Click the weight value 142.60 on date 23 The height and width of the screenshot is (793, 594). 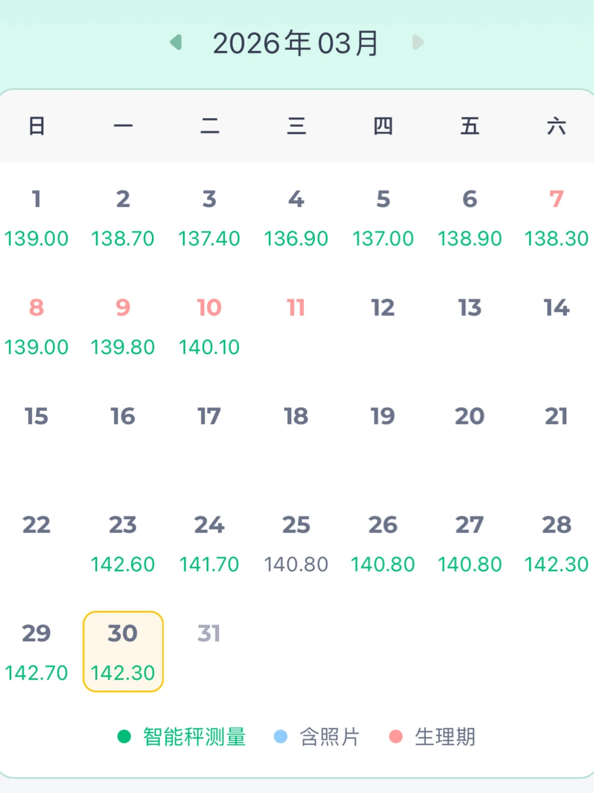pos(123,564)
